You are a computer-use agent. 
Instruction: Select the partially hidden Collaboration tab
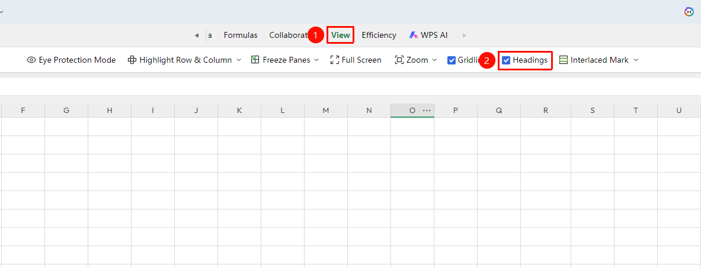click(x=289, y=35)
